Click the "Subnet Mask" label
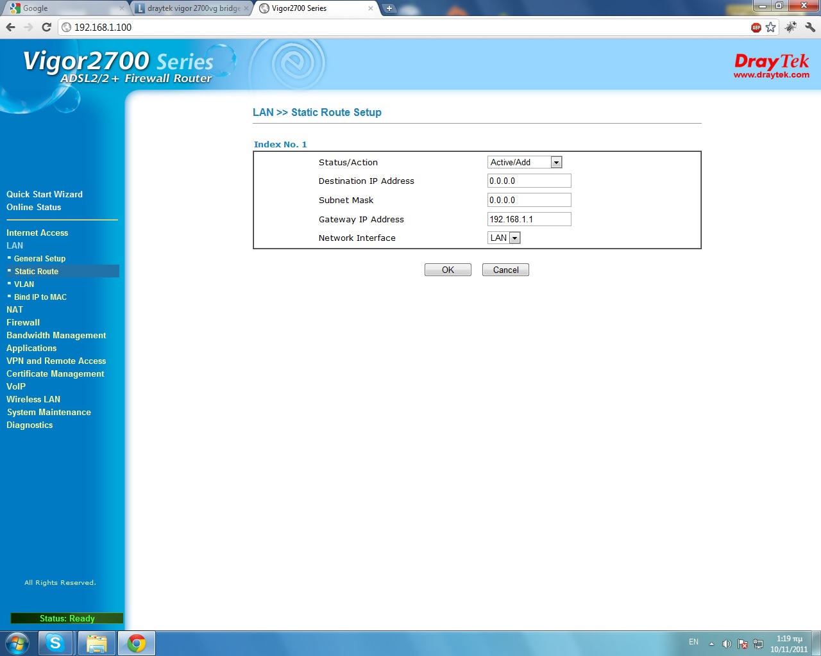The height and width of the screenshot is (656, 821). pos(346,200)
